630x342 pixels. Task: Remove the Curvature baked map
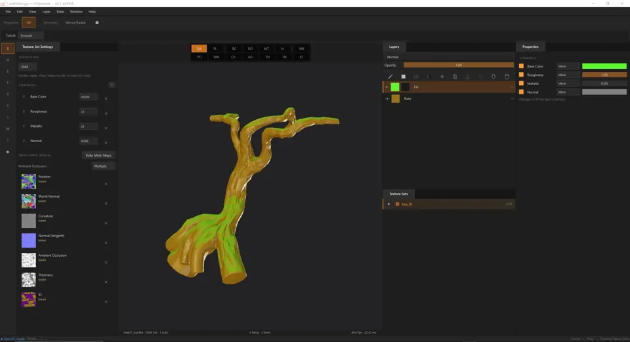tap(106, 223)
